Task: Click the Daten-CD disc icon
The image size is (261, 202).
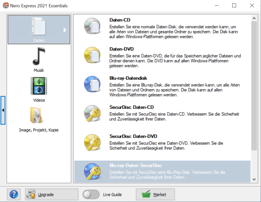Action: (93, 26)
